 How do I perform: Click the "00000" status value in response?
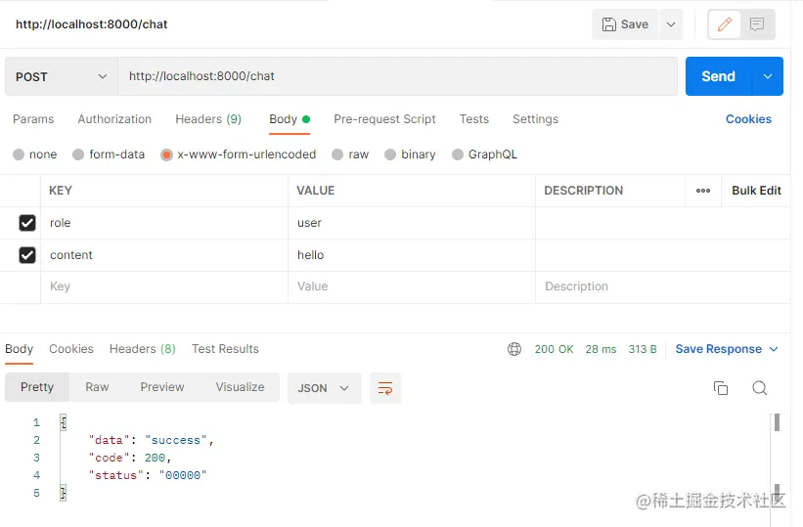(182, 475)
